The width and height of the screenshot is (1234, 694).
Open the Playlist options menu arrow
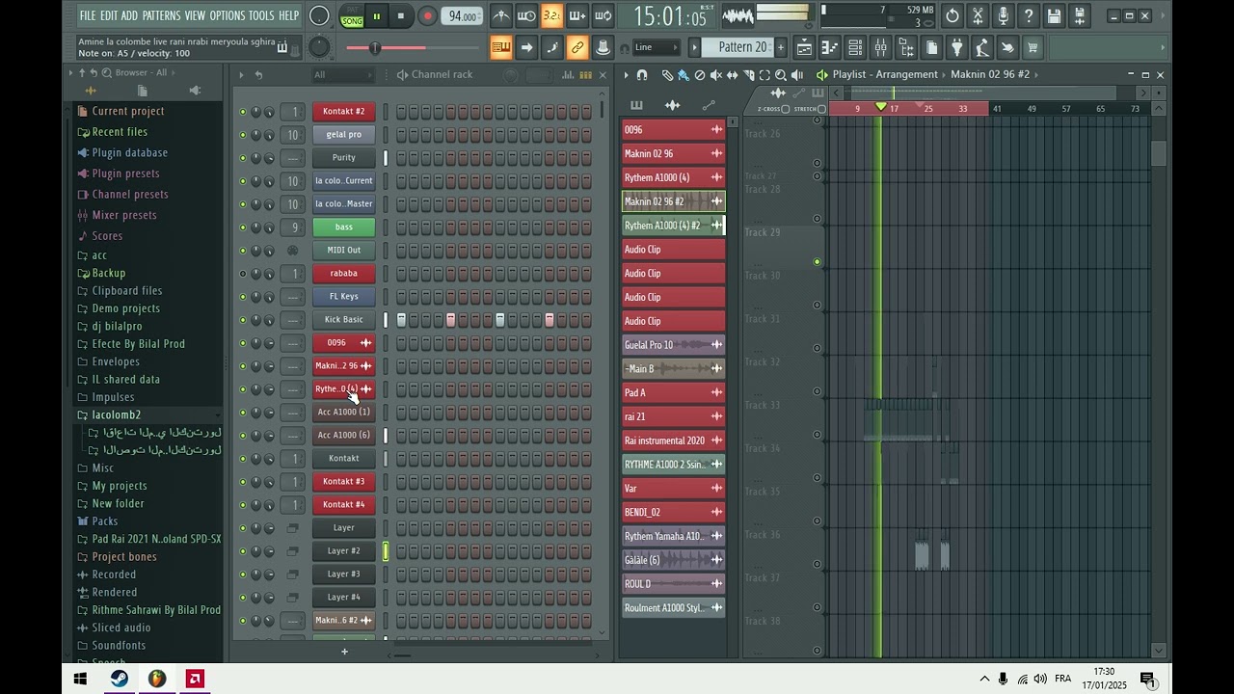(x=626, y=74)
